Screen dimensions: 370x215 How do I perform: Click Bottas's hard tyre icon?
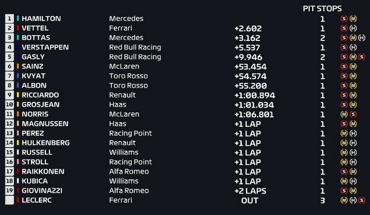(x=362, y=38)
